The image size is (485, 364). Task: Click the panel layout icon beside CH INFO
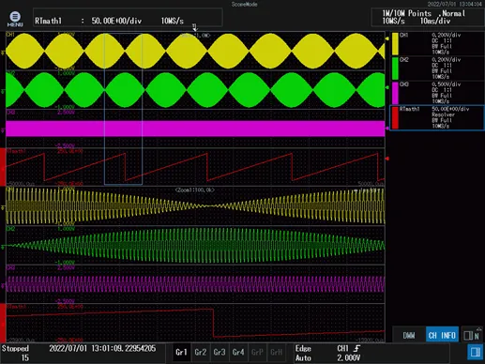(472, 335)
